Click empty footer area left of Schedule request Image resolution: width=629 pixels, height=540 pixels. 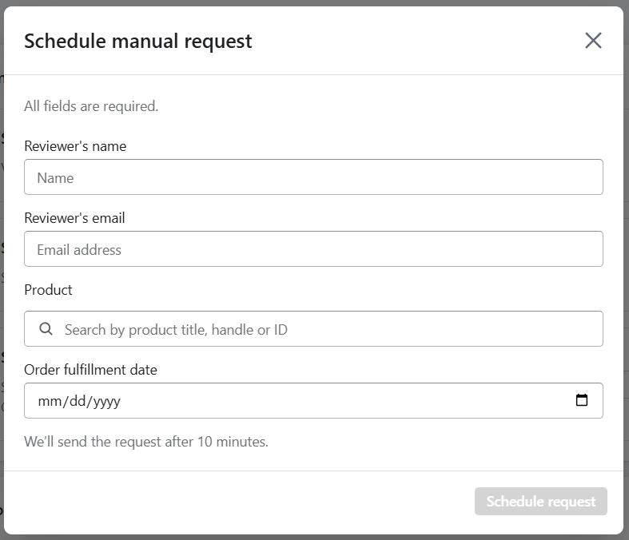(x=240, y=502)
